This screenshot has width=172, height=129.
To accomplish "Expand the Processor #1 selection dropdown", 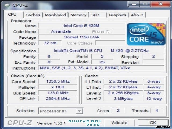I will pos(79,111).
